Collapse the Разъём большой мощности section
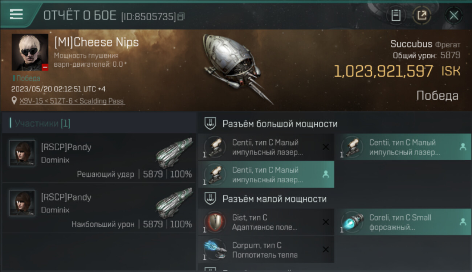The image size is (472, 272). pyautogui.click(x=210, y=124)
